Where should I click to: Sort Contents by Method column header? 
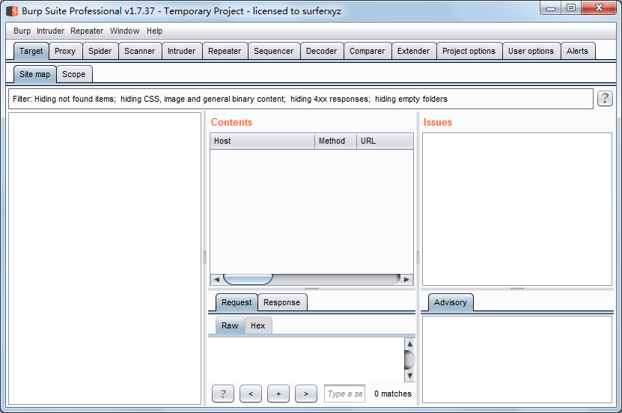pyautogui.click(x=335, y=141)
